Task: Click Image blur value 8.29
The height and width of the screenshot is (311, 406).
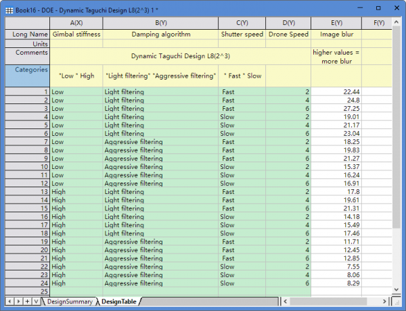Action: (x=336, y=283)
